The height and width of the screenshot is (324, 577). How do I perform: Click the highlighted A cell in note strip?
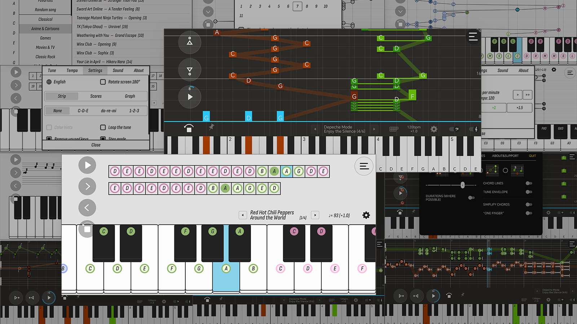286,171
